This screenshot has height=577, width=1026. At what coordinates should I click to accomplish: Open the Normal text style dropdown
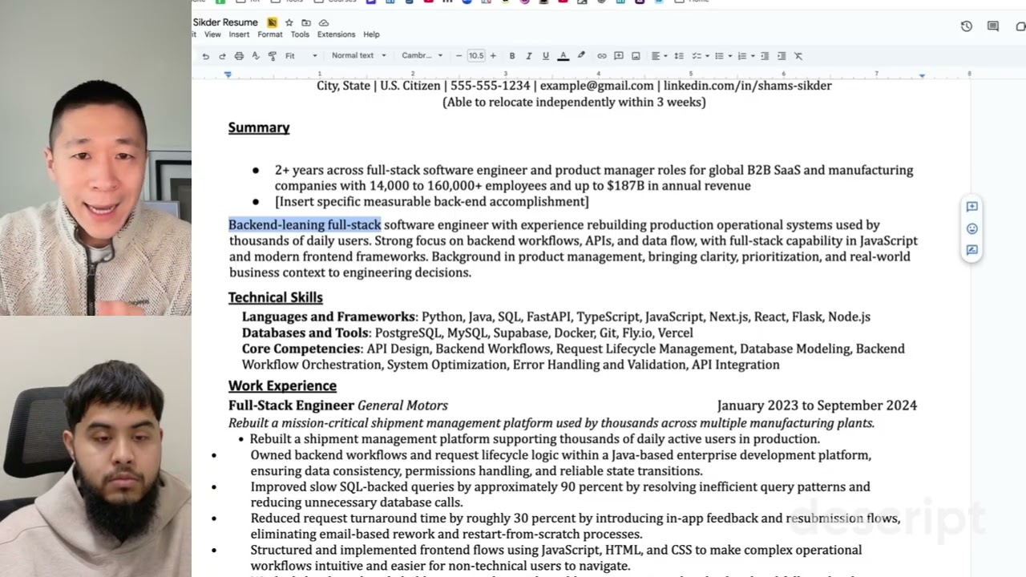[x=359, y=56]
